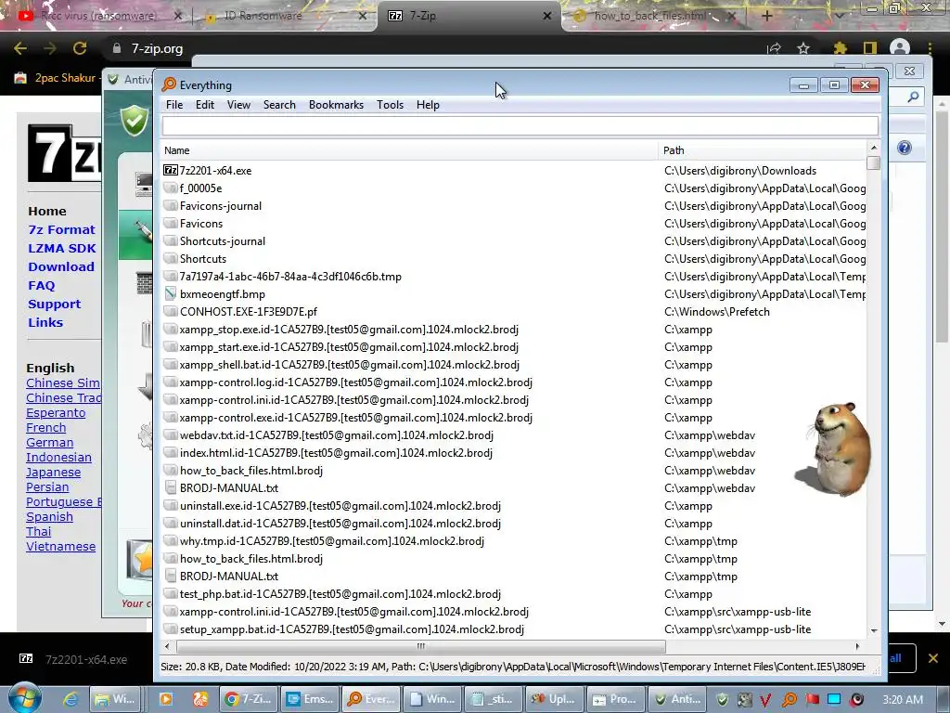Select the webdav.txt.id-1CA527B9 brodj file row
The image size is (950, 713).
click(x=514, y=435)
